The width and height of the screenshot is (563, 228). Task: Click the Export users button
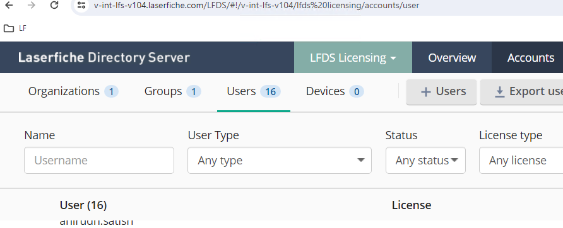coord(522,92)
